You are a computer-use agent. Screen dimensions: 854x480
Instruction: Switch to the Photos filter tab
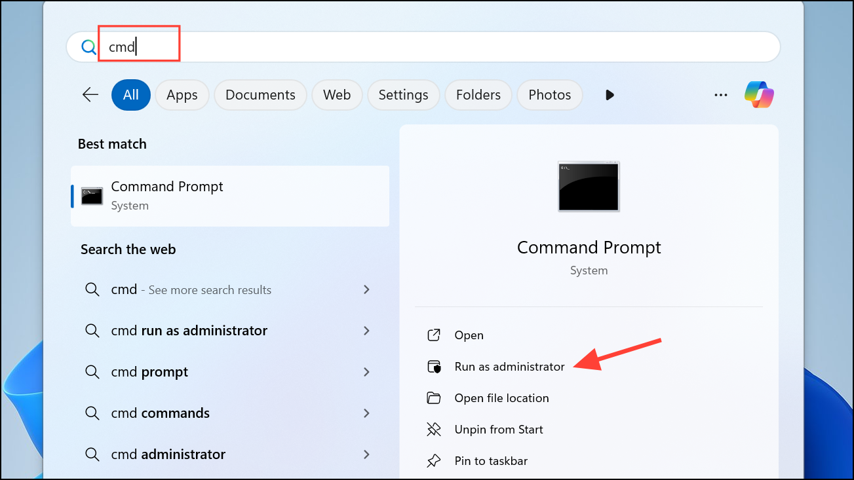[549, 95]
